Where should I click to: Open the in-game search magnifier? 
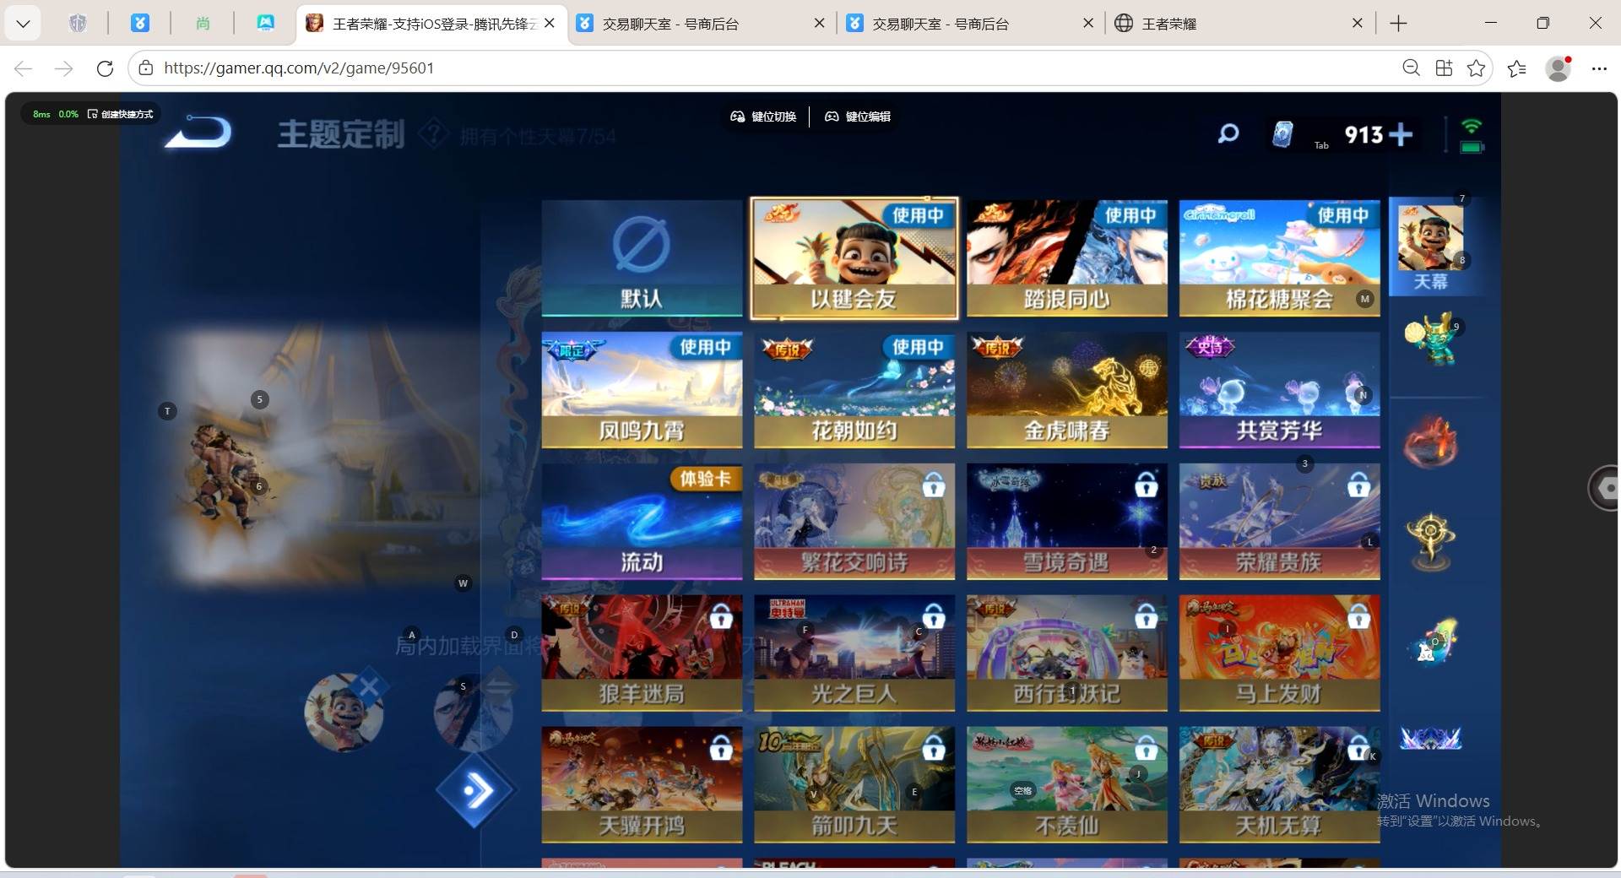click(1228, 133)
